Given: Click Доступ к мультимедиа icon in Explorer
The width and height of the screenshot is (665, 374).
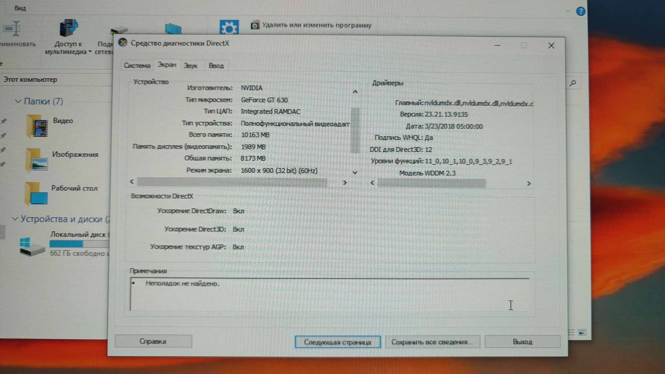Looking at the screenshot, I should point(68,28).
